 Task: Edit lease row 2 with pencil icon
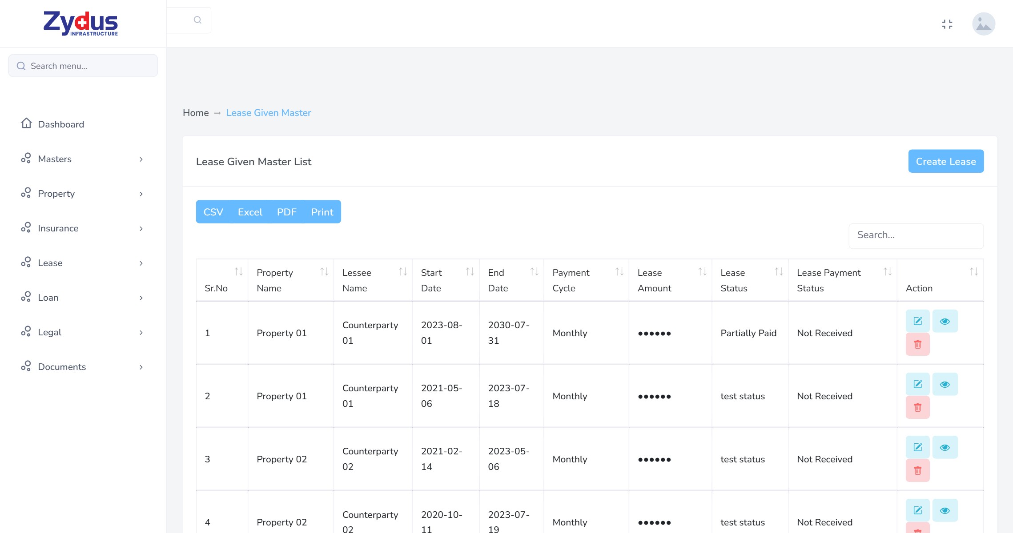(918, 384)
